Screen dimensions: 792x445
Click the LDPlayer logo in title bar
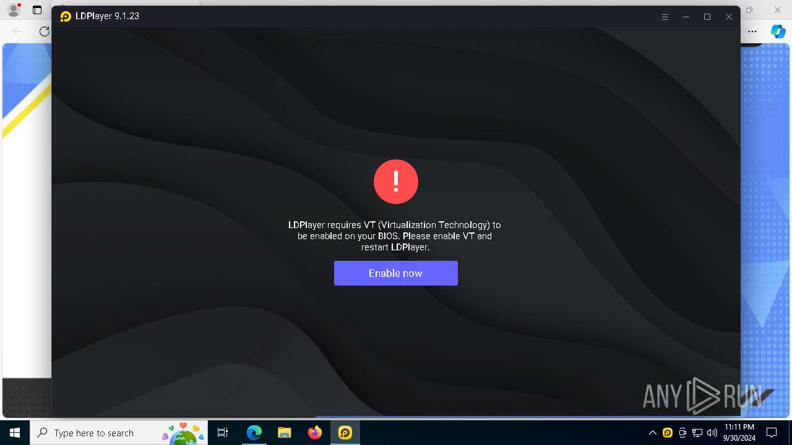(x=66, y=17)
